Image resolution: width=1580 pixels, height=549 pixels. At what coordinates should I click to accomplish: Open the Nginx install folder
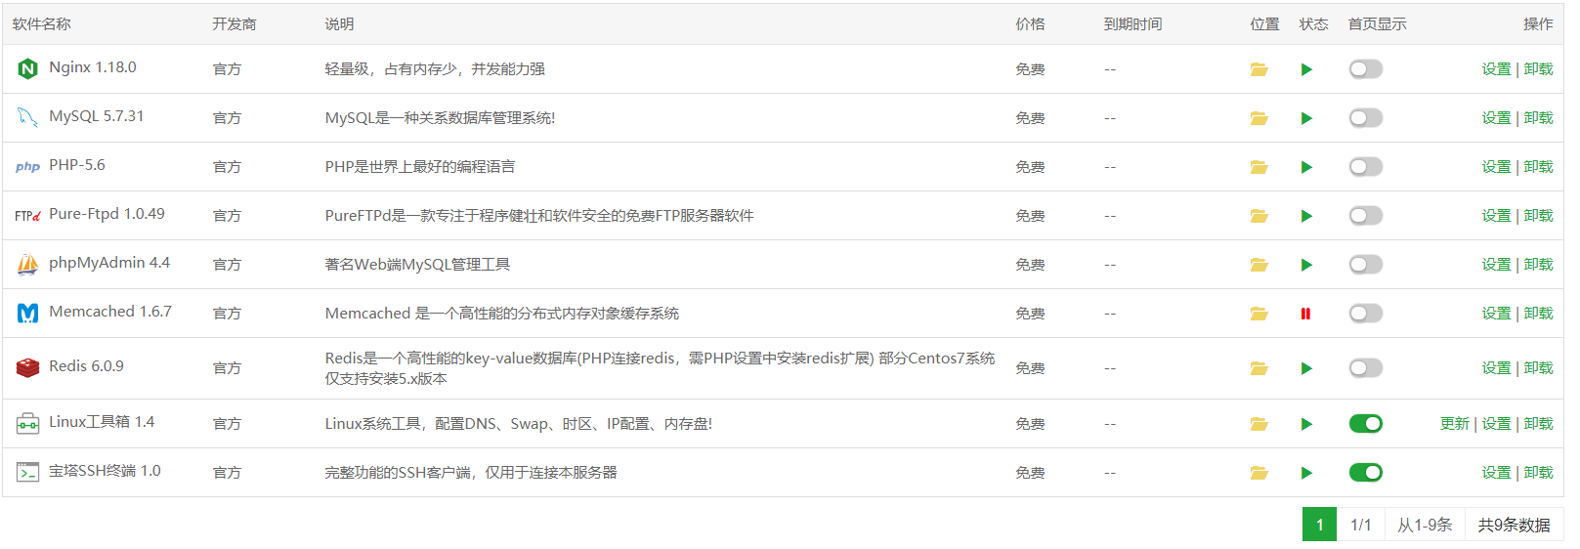1259,69
